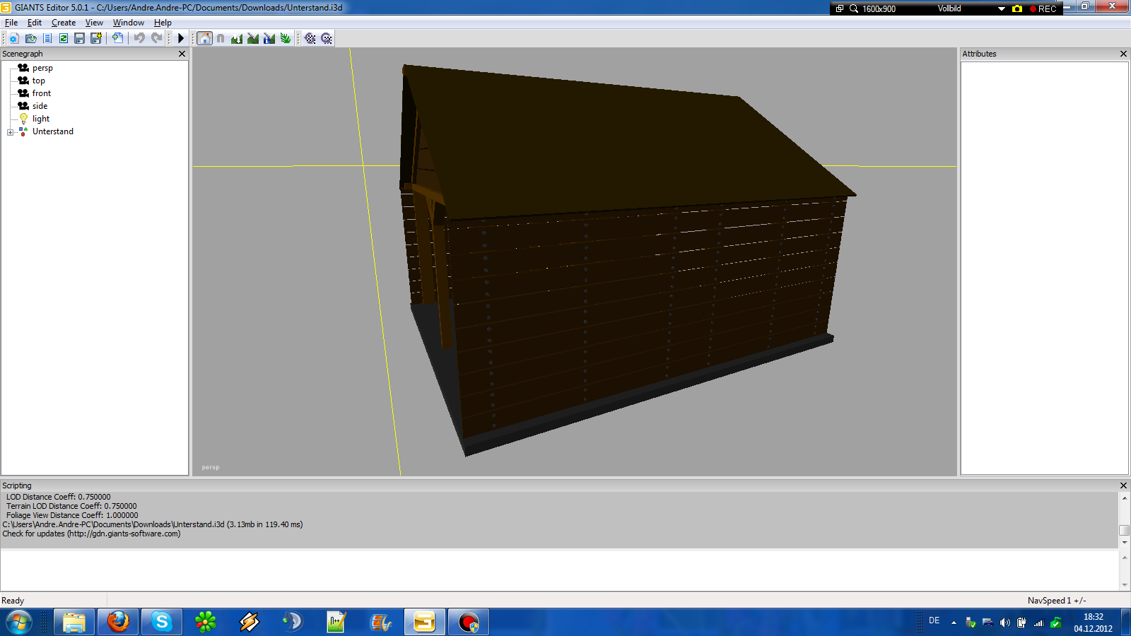This screenshot has width=1131, height=636.
Task: Open the Create menu
Action: (64, 23)
